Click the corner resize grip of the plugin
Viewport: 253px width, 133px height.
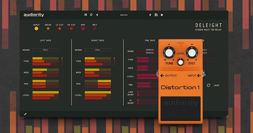point(227,116)
